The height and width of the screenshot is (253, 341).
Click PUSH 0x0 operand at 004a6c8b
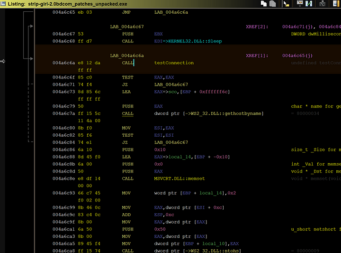click(x=159, y=164)
